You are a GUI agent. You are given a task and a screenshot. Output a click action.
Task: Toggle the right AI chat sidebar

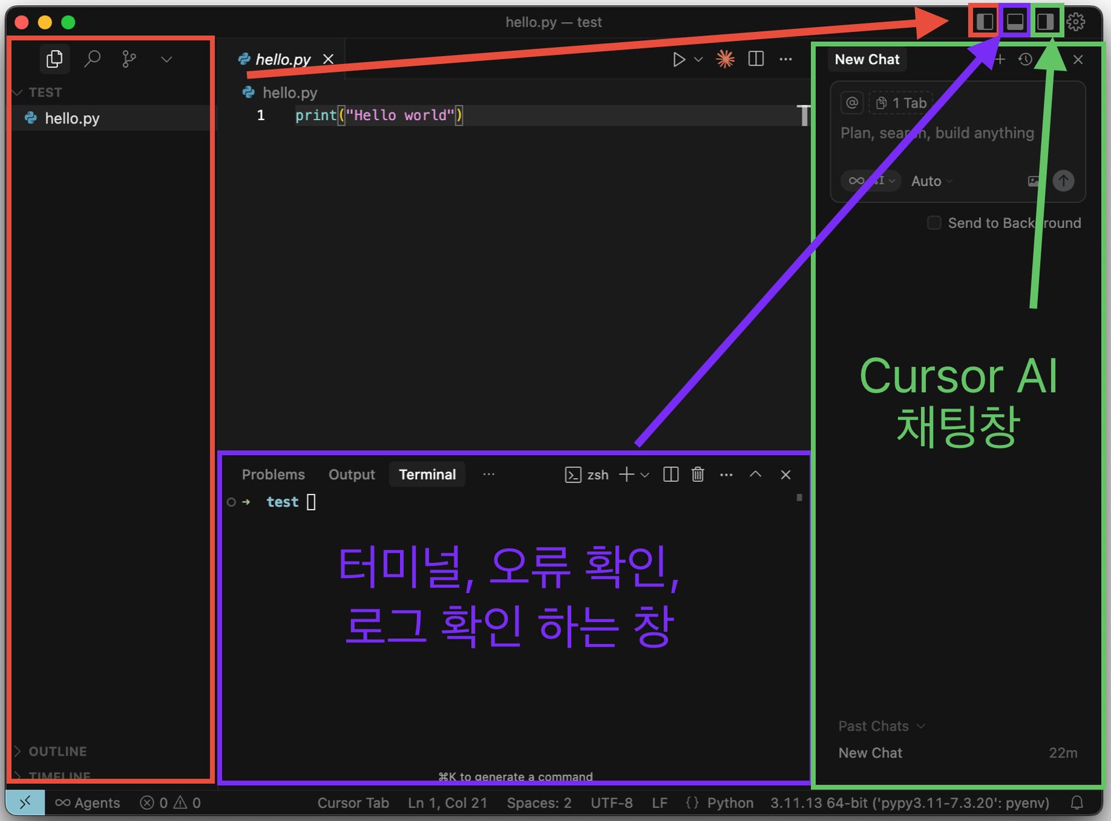pos(1046,22)
